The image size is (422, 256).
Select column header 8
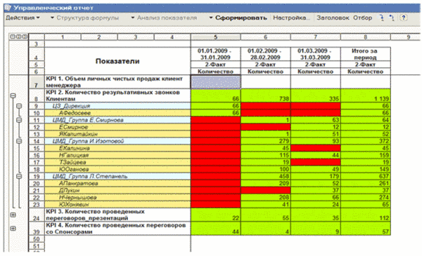tap(366, 37)
